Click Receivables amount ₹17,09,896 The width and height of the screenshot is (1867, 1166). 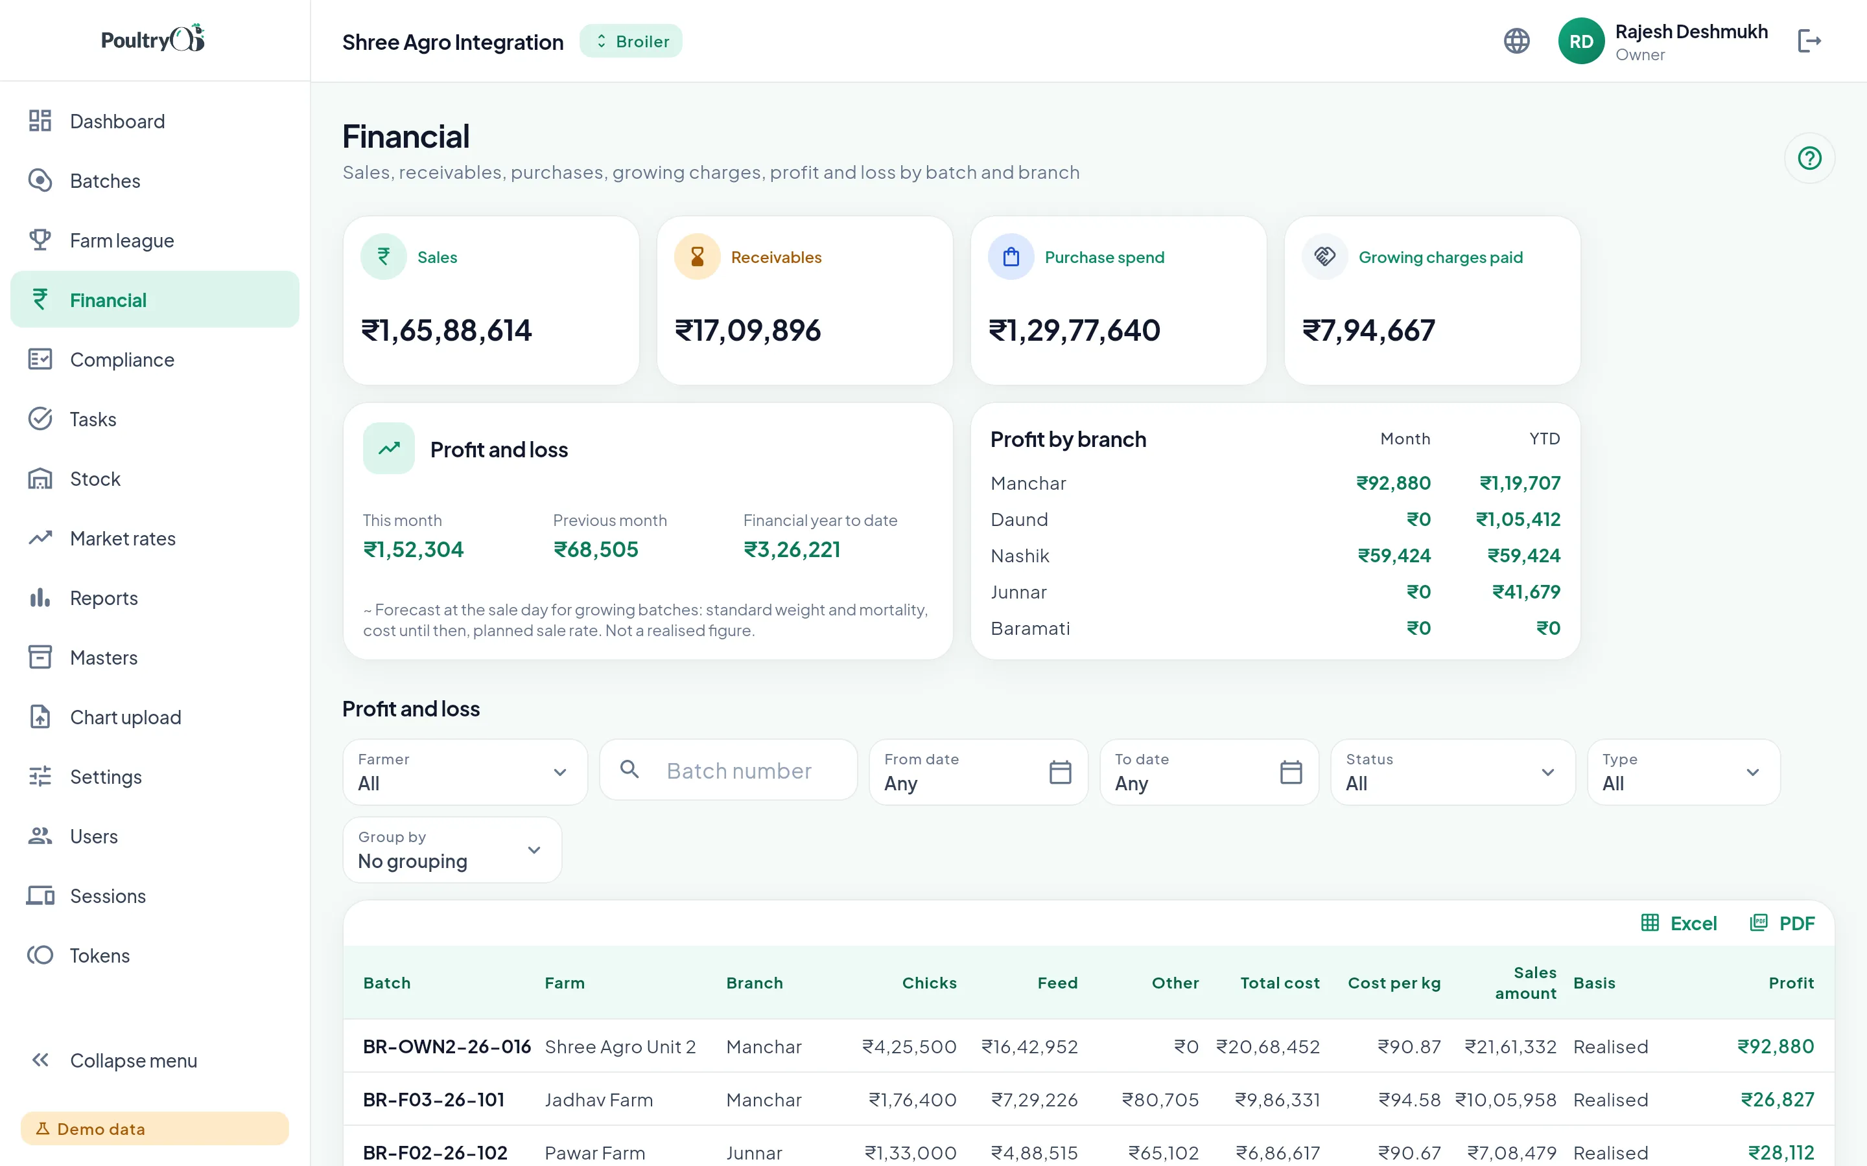coord(747,330)
